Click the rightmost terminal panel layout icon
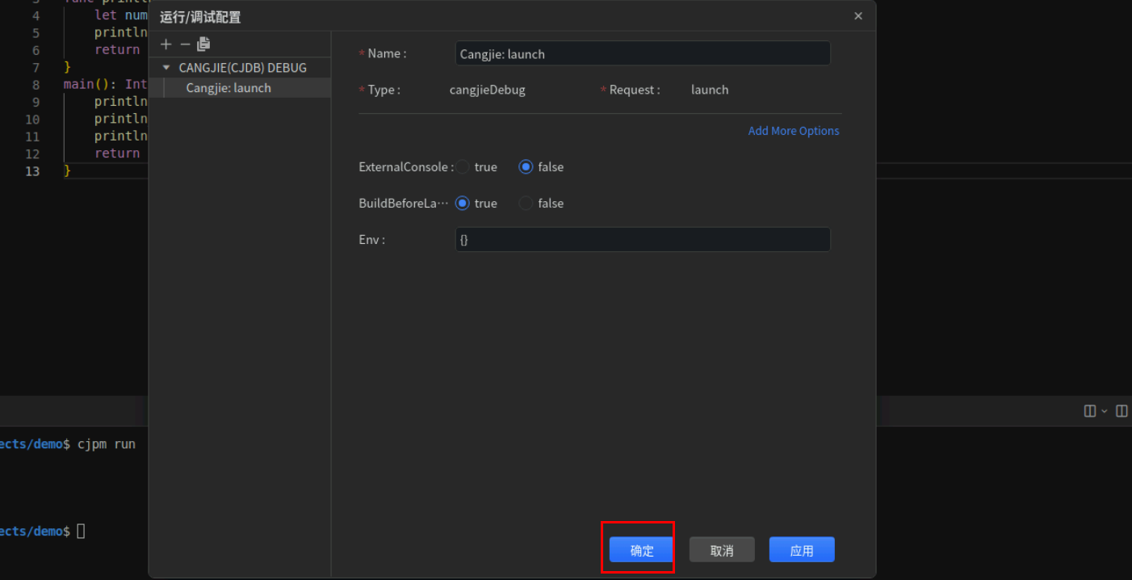Screen dimensions: 1132x580 [x=1122, y=411]
